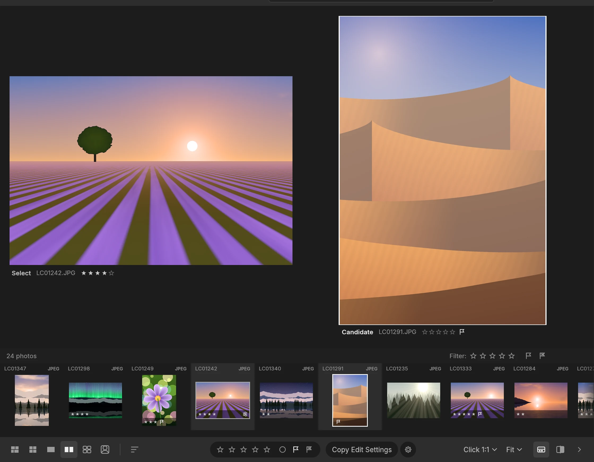
Task: Flag photo as rejected in toolbar
Action: coord(309,450)
